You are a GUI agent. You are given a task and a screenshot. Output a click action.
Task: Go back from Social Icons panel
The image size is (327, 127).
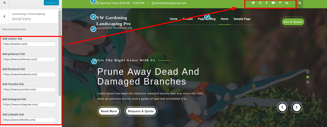(4, 16)
